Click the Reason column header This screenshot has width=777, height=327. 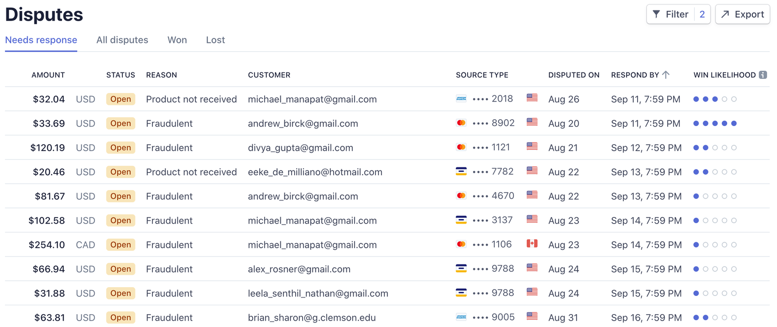162,75
